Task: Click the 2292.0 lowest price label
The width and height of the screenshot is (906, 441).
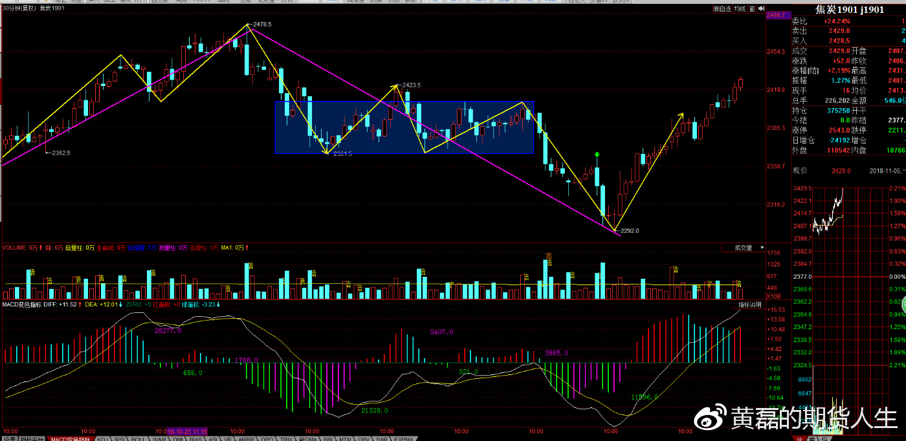Action: click(x=630, y=230)
